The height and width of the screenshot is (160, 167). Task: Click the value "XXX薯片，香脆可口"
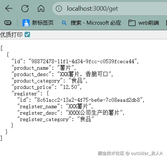click(84, 74)
